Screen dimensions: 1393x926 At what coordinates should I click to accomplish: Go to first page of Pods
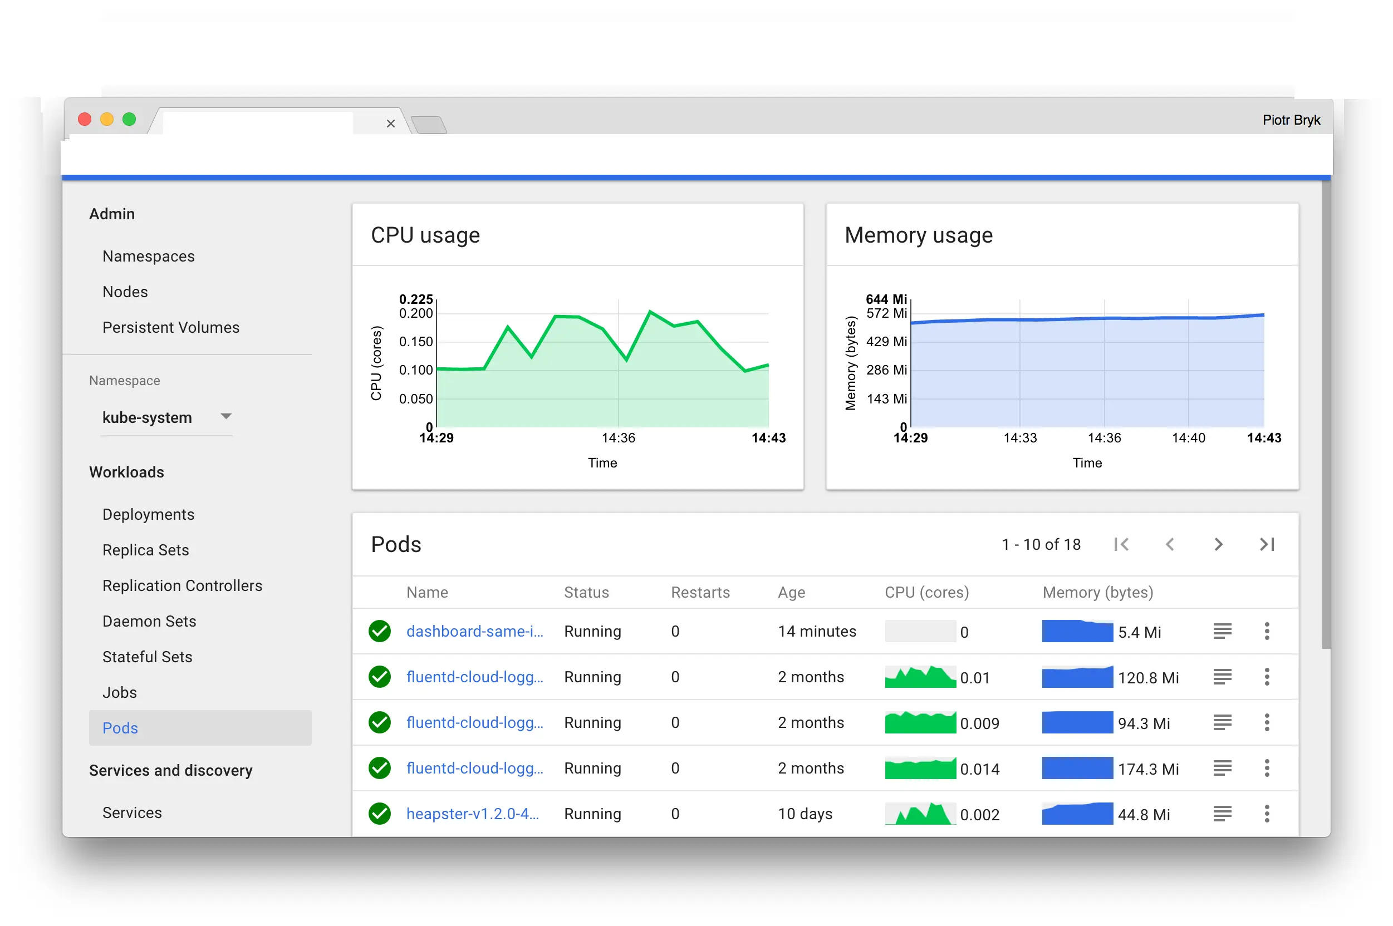point(1121,544)
